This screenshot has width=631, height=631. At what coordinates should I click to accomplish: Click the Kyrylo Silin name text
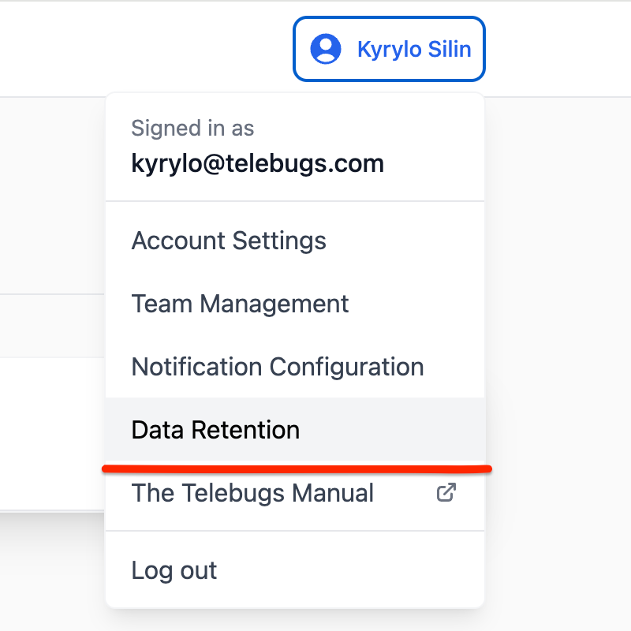pyautogui.click(x=414, y=49)
